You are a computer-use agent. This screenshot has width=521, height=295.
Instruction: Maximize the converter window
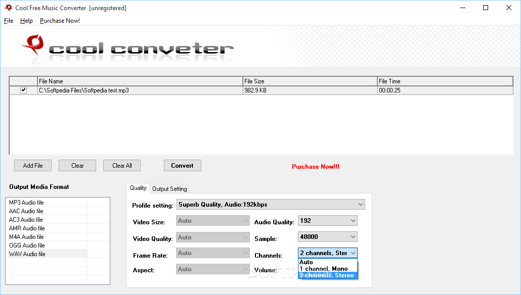point(486,8)
